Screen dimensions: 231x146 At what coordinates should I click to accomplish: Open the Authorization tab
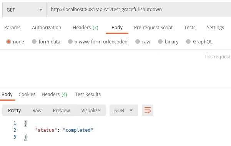pos(47,28)
